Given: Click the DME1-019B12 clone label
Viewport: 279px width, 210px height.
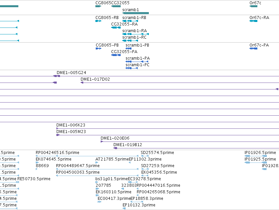Looking at the screenshot, I should click(x=128, y=145).
